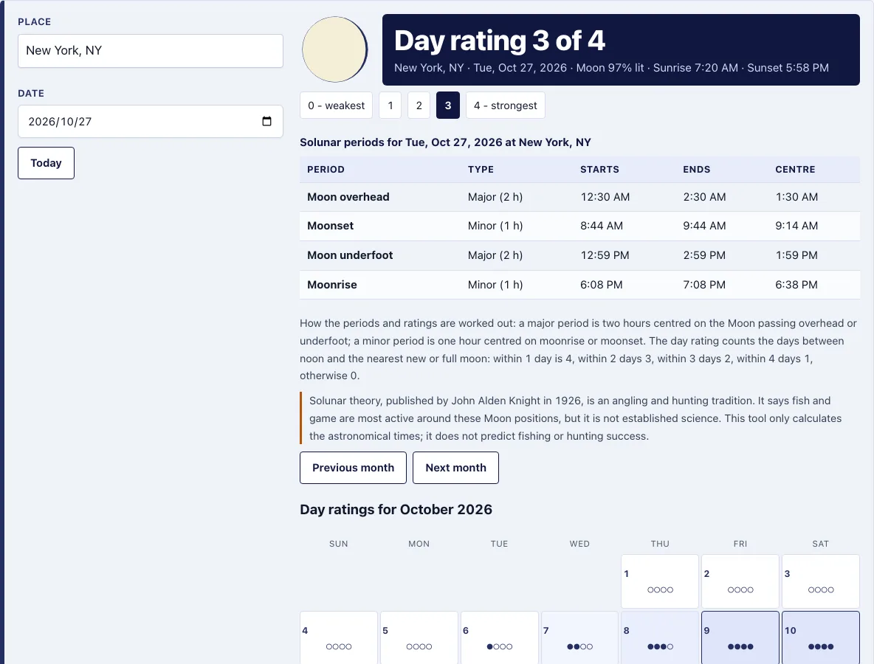Select October 4 calendar day
The width and height of the screenshot is (874, 664).
point(339,638)
